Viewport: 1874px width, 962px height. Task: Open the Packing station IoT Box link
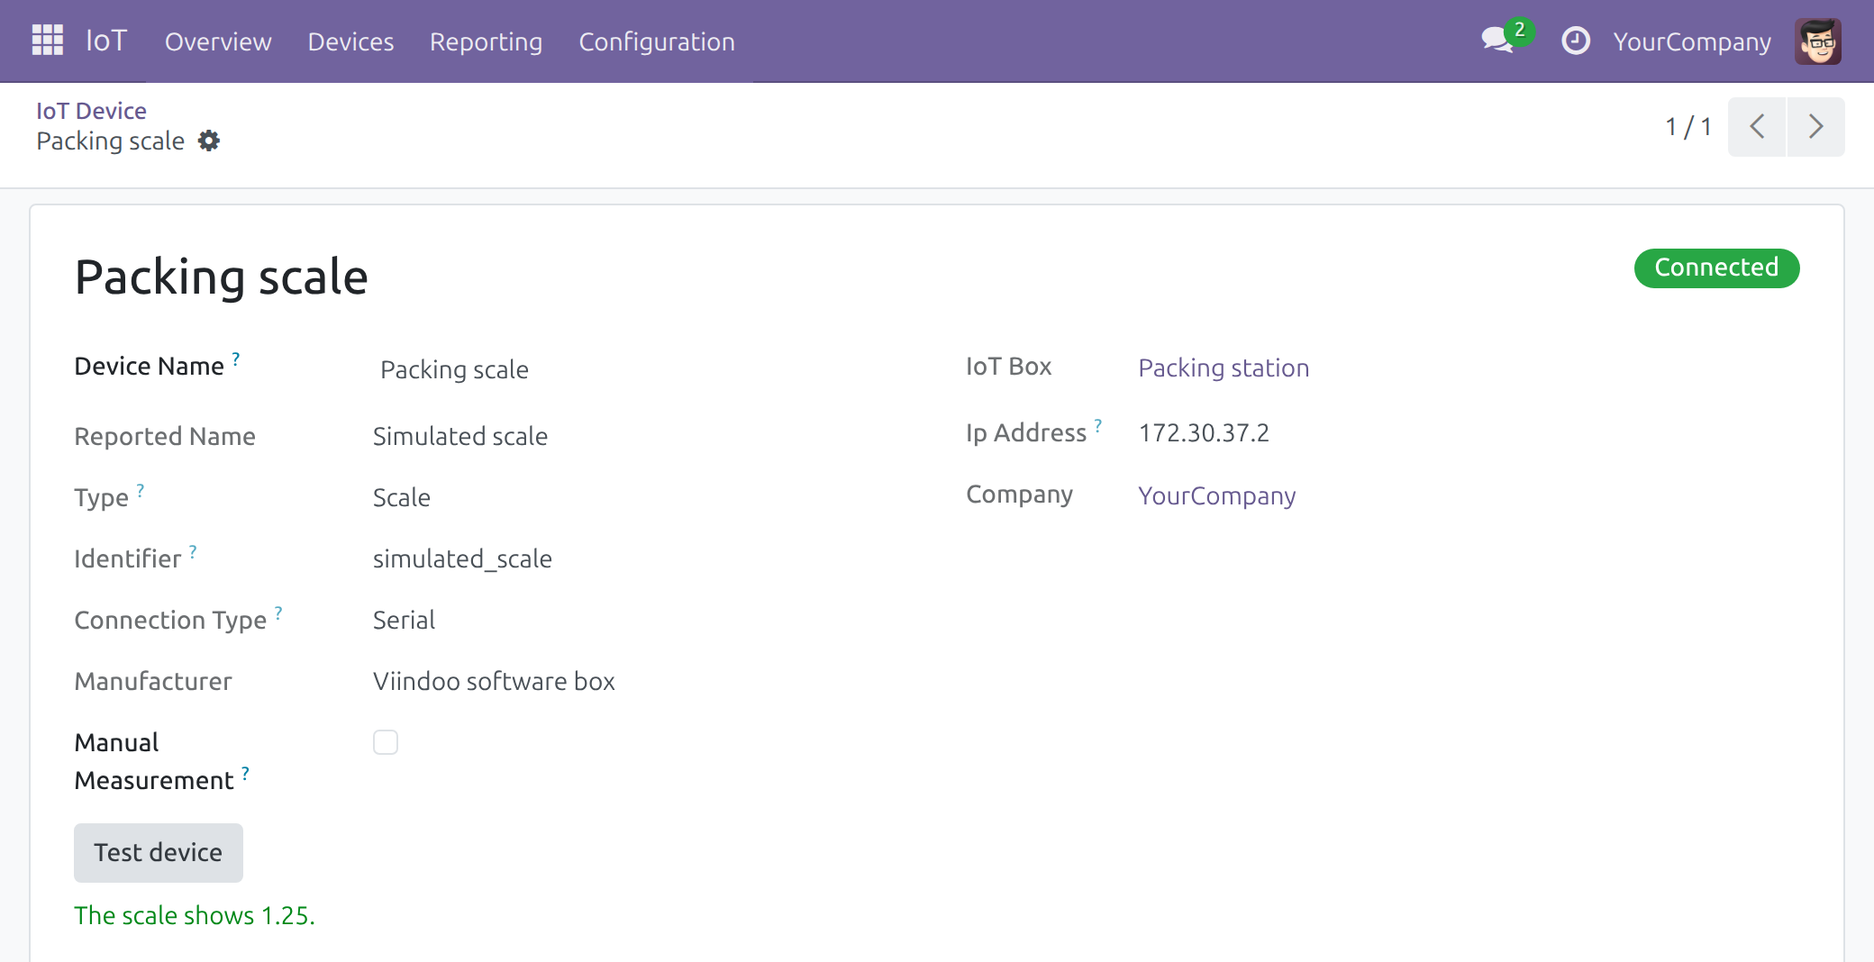(x=1224, y=368)
